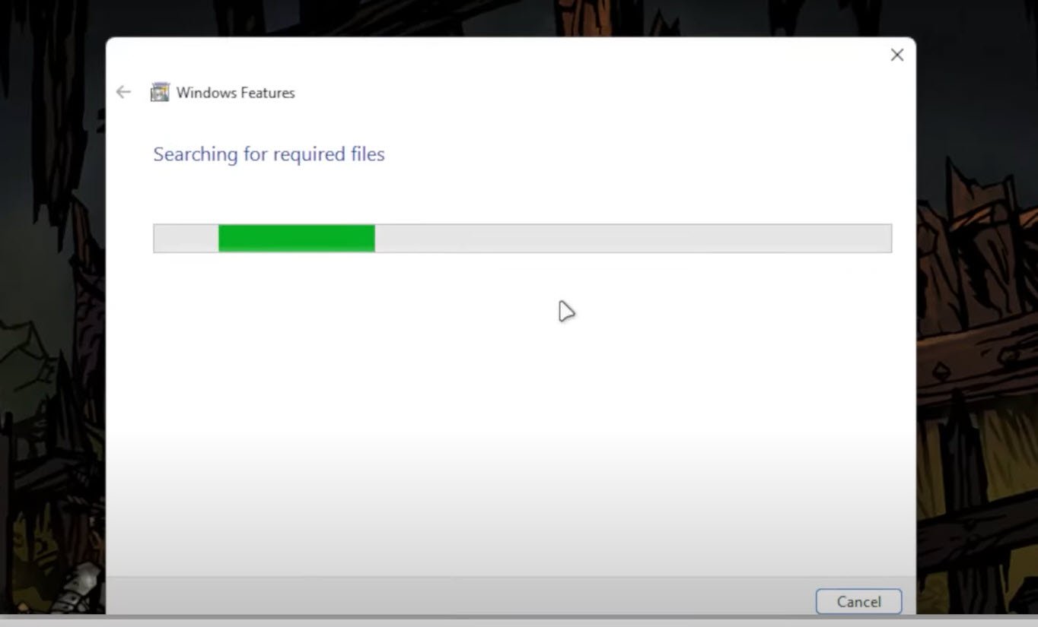This screenshot has width=1038, height=627.
Task: Click the green progress bar
Action: coord(297,238)
